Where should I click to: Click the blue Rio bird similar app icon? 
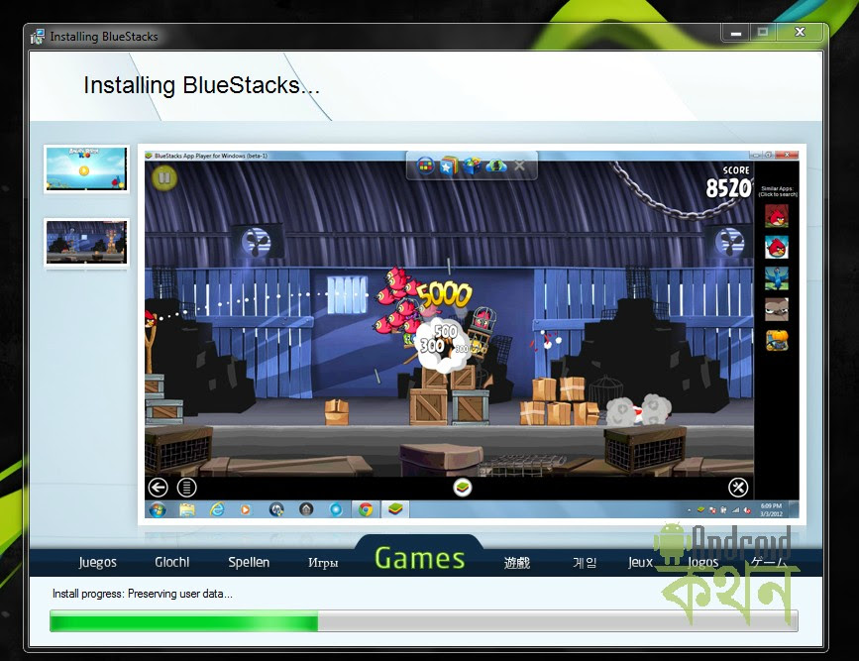tap(777, 278)
